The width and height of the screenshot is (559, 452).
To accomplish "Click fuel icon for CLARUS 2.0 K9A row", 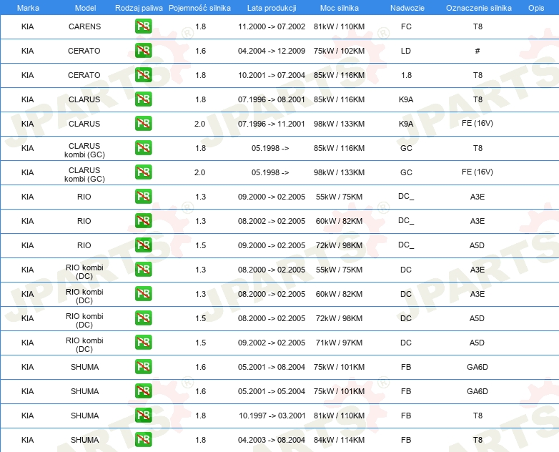I will point(143,124).
